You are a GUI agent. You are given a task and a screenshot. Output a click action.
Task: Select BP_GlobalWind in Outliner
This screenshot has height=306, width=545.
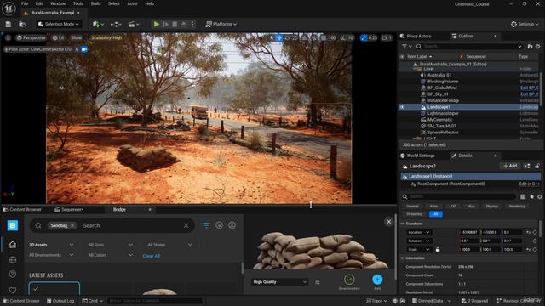click(x=442, y=88)
